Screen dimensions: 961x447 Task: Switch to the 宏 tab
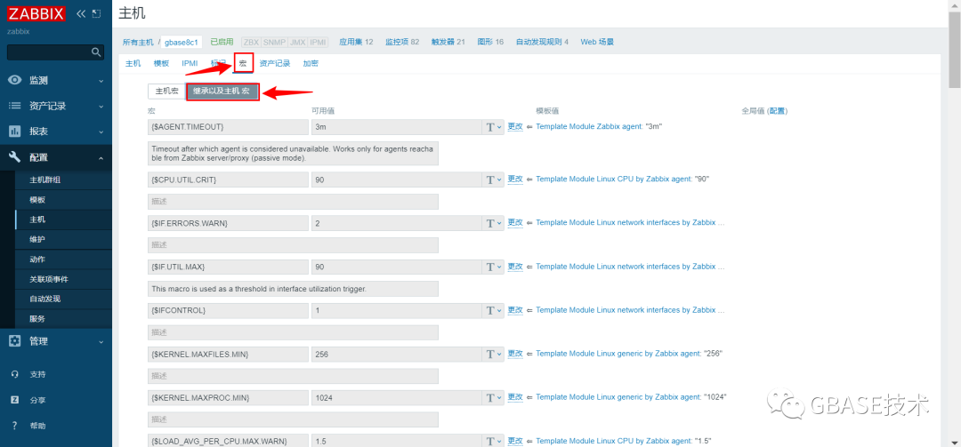[243, 63]
